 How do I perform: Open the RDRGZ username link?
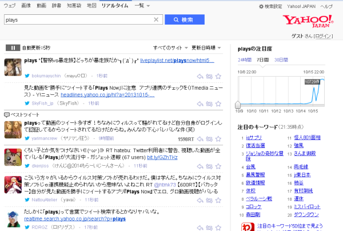coord(39,227)
